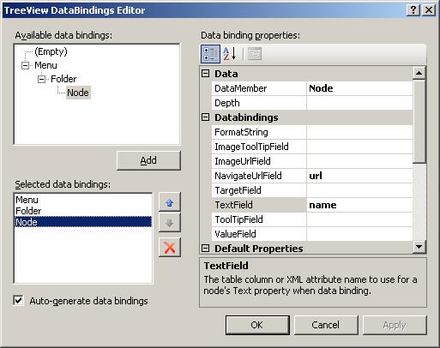
Task: Click the Depth value field
Action: point(359,103)
